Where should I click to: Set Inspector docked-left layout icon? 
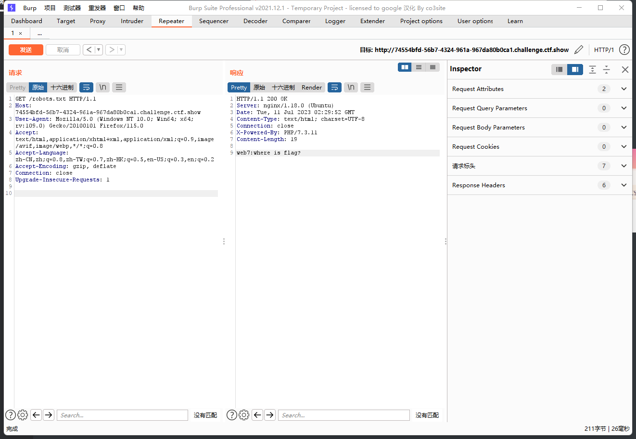559,69
